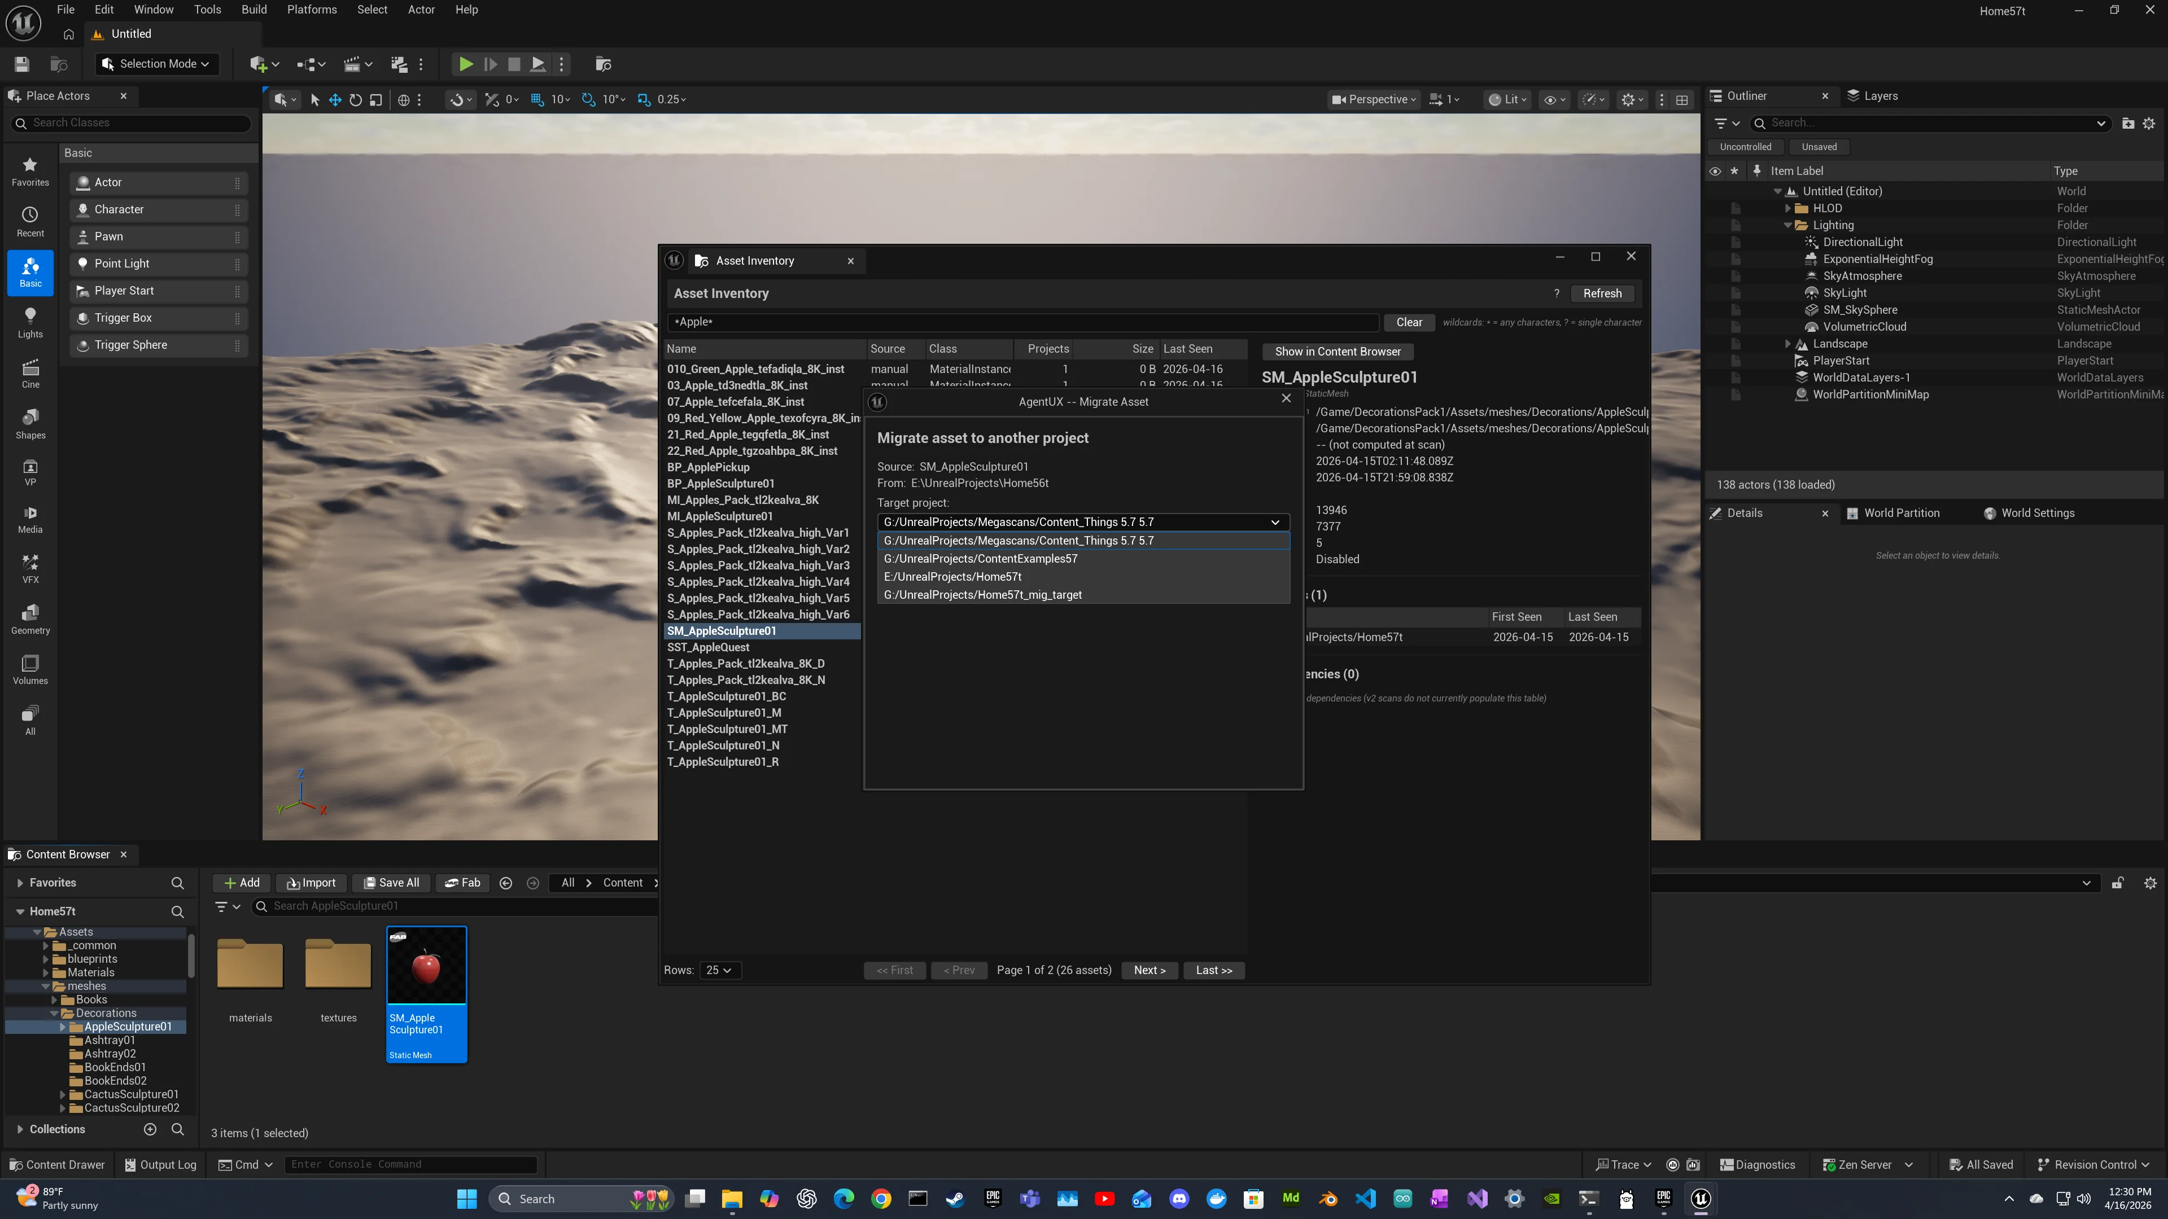The width and height of the screenshot is (2168, 1219).
Task: Switch to the World Partition tab
Action: point(1893,513)
